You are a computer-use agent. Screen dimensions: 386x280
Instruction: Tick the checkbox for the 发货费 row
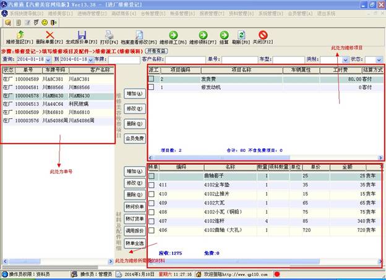tap(152, 79)
